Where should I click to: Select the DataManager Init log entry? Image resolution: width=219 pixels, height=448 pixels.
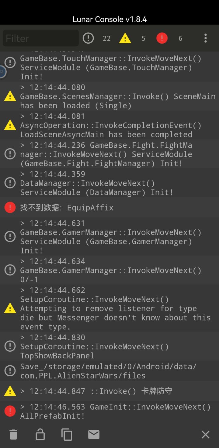(109, 183)
